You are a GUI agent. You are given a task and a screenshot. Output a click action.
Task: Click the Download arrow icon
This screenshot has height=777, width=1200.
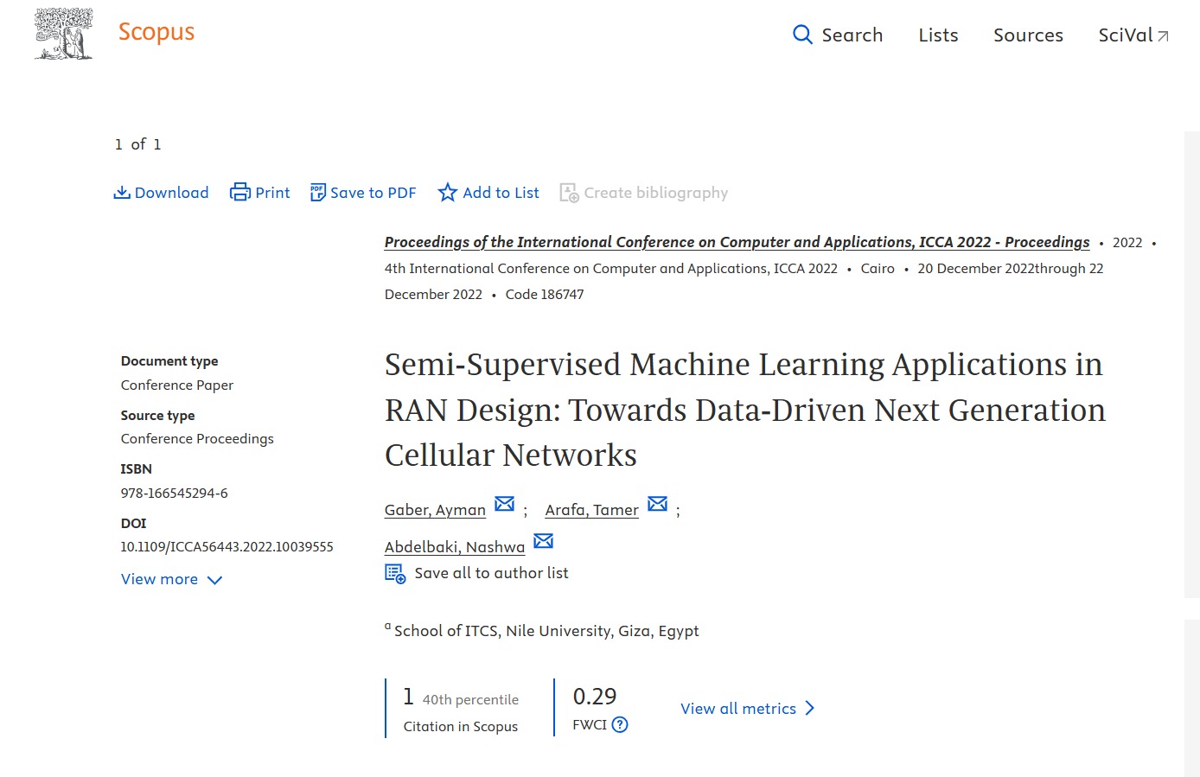(x=122, y=193)
